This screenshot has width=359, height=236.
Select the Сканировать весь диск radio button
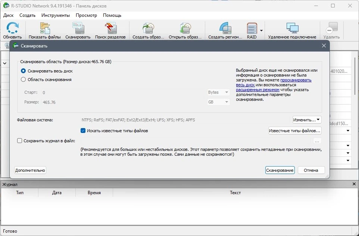tap(23, 71)
